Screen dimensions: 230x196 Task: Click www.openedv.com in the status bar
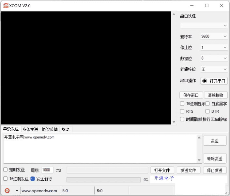coord(39,191)
